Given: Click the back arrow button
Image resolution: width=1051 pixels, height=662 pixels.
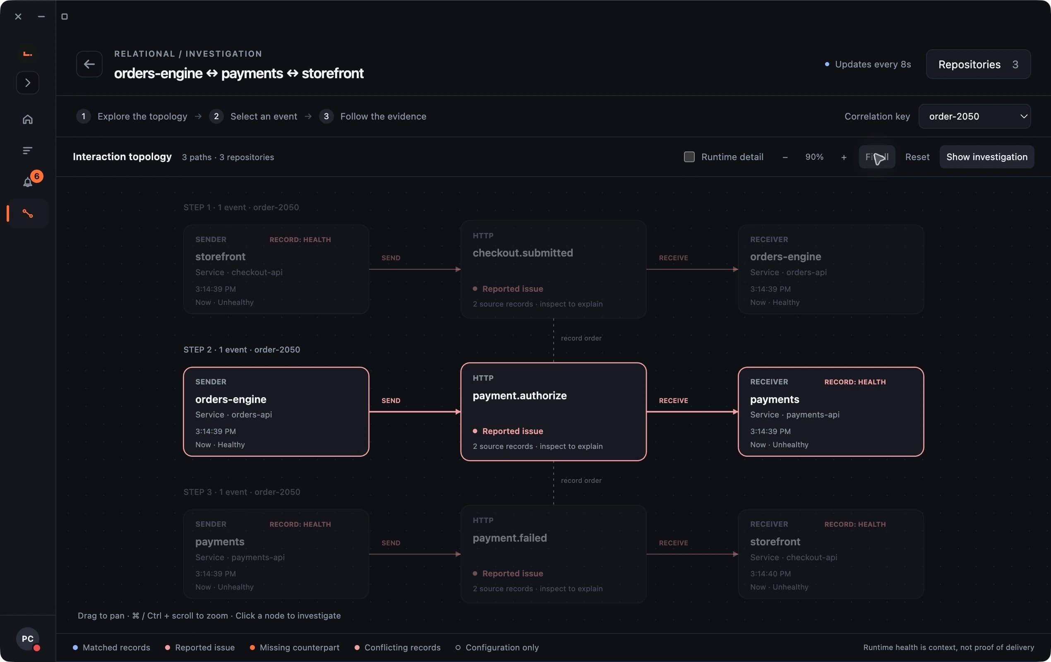Looking at the screenshot, I should tap(89, 64).
